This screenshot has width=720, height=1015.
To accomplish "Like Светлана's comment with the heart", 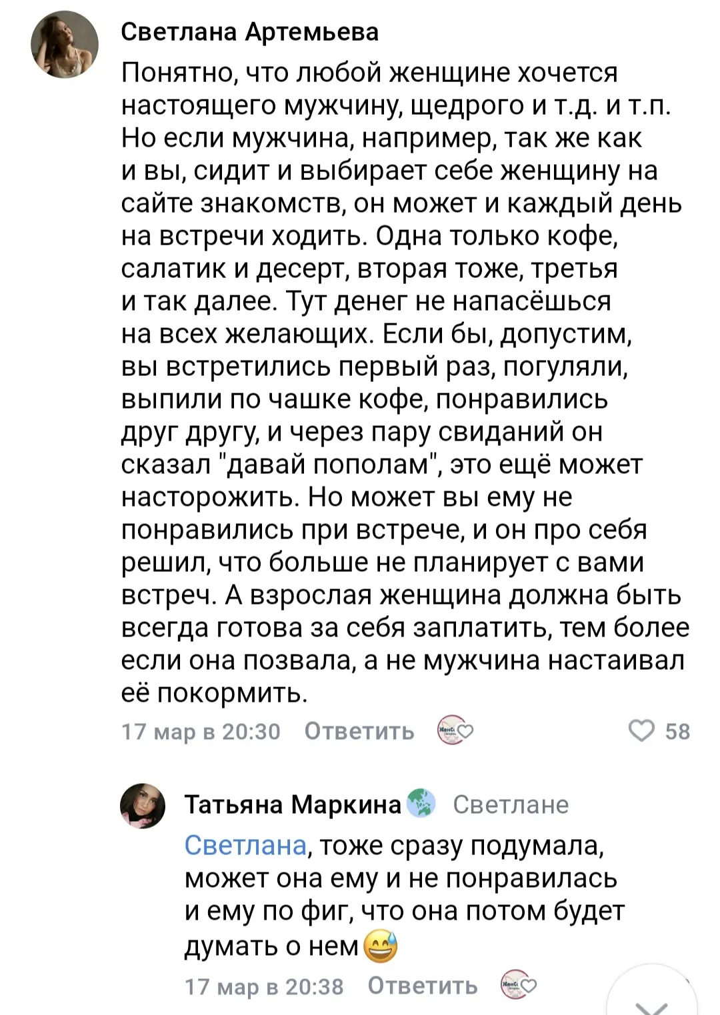I will tap(642, 730).
